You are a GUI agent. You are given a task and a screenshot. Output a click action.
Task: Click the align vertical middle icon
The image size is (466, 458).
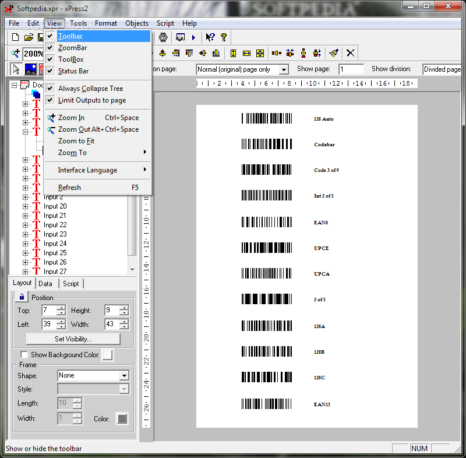pos(203,53)
